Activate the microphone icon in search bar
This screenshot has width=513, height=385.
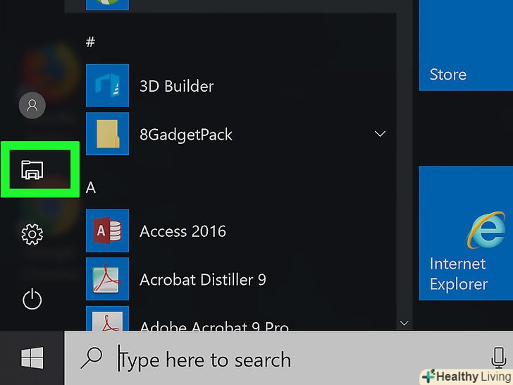click(x=498, y=358)
